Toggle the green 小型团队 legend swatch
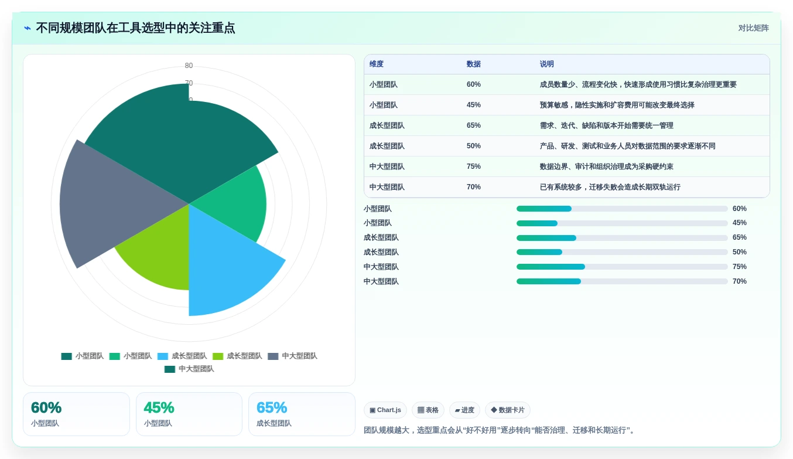 point(114,356)
